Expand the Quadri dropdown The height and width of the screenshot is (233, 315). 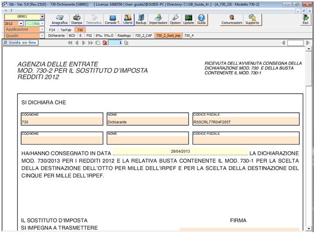tap(42, 36)
